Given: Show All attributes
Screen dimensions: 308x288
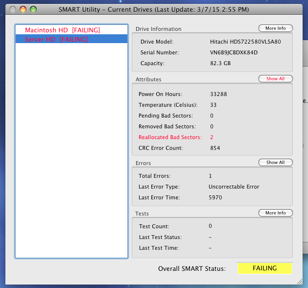Looking at the screenshot, I should (x=275, y=79).
